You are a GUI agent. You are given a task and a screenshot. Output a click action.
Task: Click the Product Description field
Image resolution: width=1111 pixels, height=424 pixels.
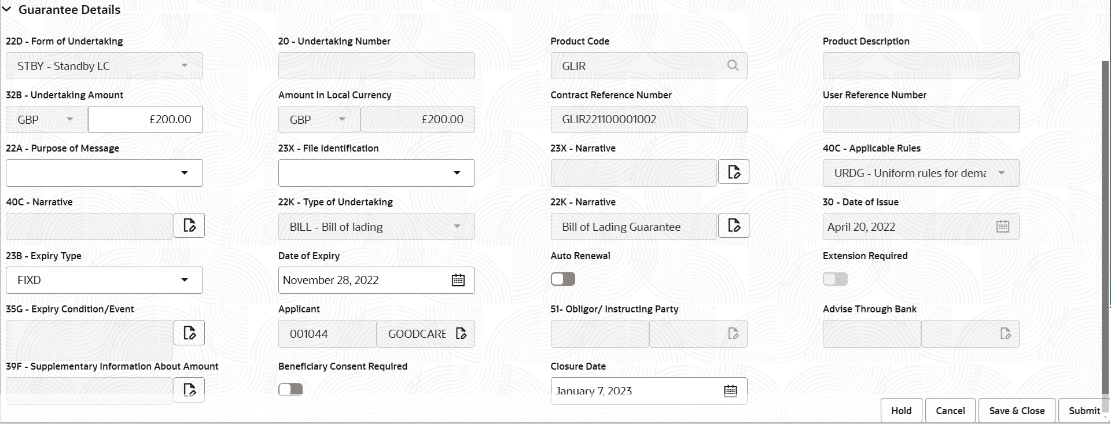(x=921, y=66)
